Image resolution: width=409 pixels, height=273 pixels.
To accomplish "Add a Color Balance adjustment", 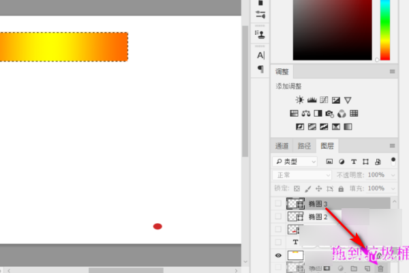I will click(306, 113).
